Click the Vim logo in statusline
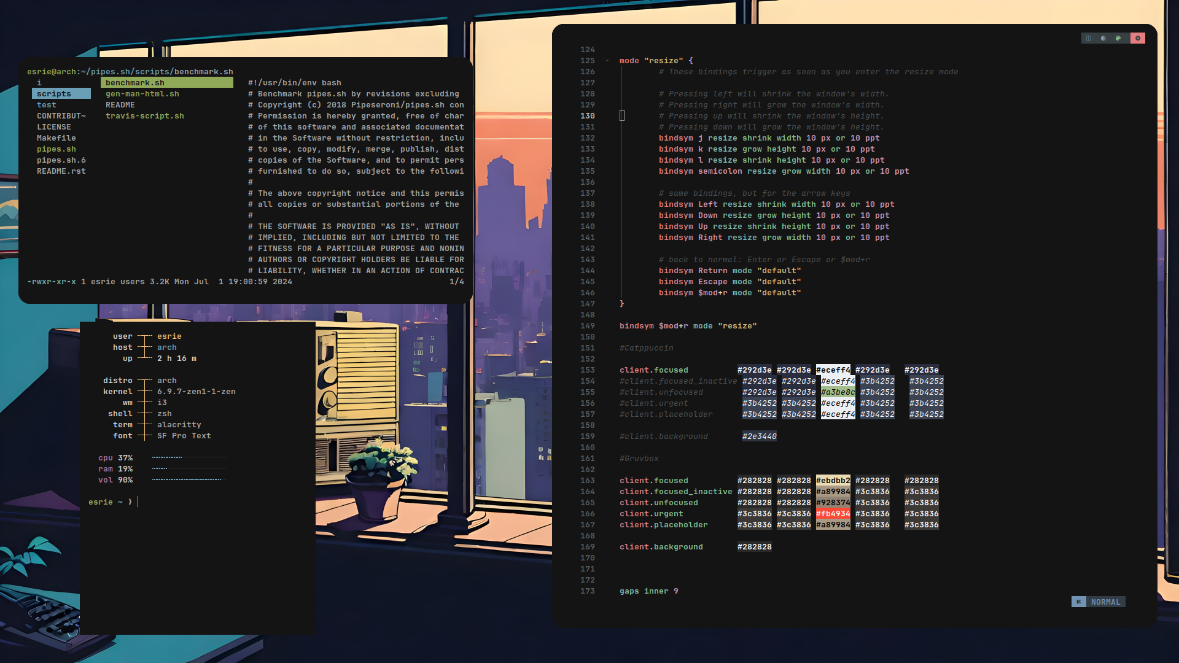Screen dimensions: 1179x663 [x=1078, y=602]
